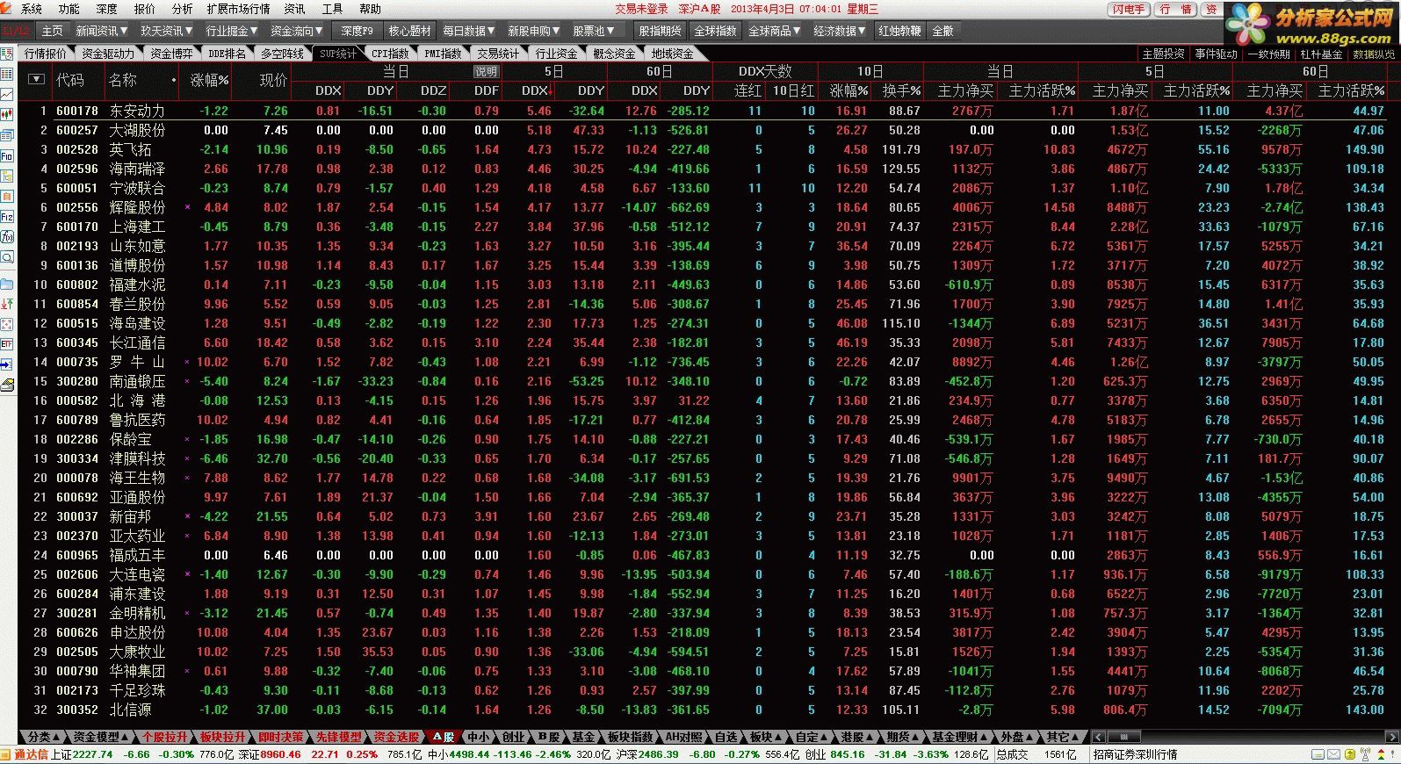Click the scrollbar right arrow
This screenshot has width=1401, height=764.
[1392, 737]
